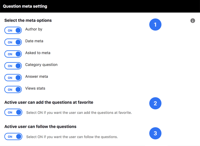This screenshot has height=146, width=200.
Task: Toggle the Asked to meta option
Action: click(13, 54)
